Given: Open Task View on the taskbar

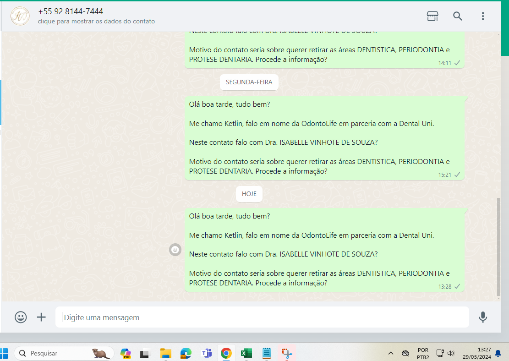Looking at the screenshot, I should [144, 353].
